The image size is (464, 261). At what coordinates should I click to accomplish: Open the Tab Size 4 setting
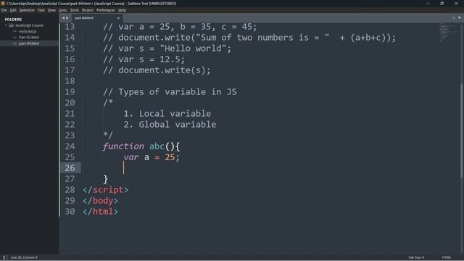point(416,257)
